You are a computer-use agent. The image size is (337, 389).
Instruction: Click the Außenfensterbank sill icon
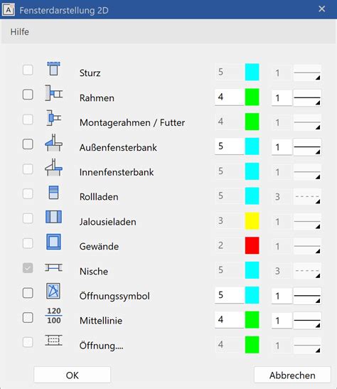pos(53,143)
